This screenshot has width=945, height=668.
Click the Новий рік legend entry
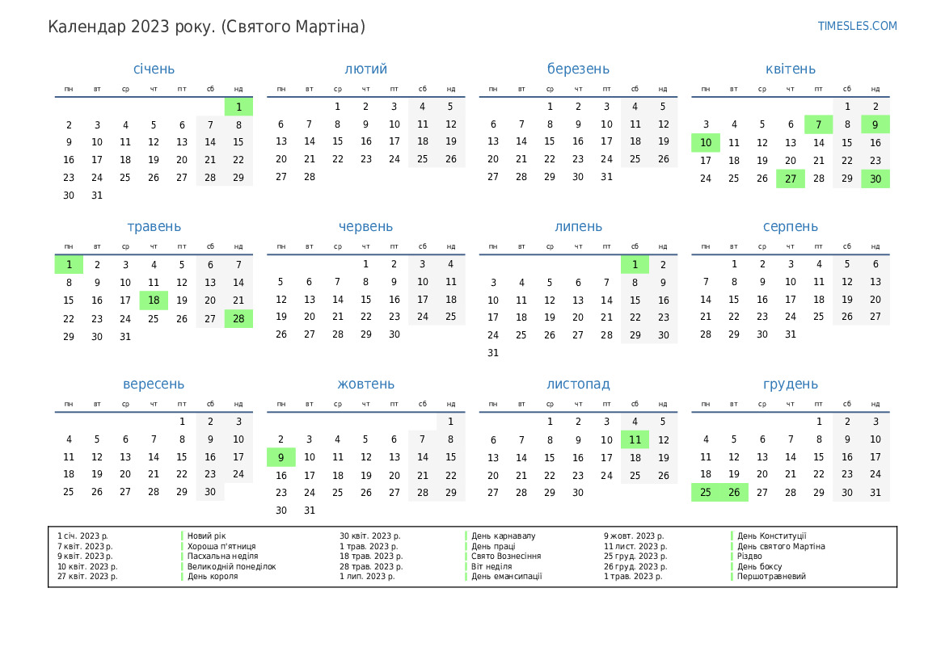click(207, 536)
